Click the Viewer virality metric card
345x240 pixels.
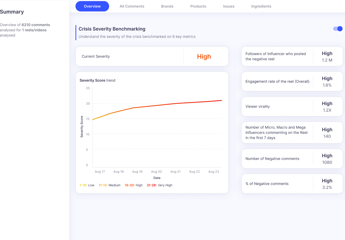tap(292, 106)
